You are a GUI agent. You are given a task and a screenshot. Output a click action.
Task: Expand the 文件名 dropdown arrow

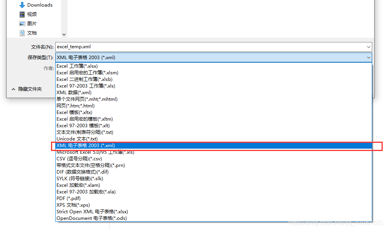pos(368,47)
